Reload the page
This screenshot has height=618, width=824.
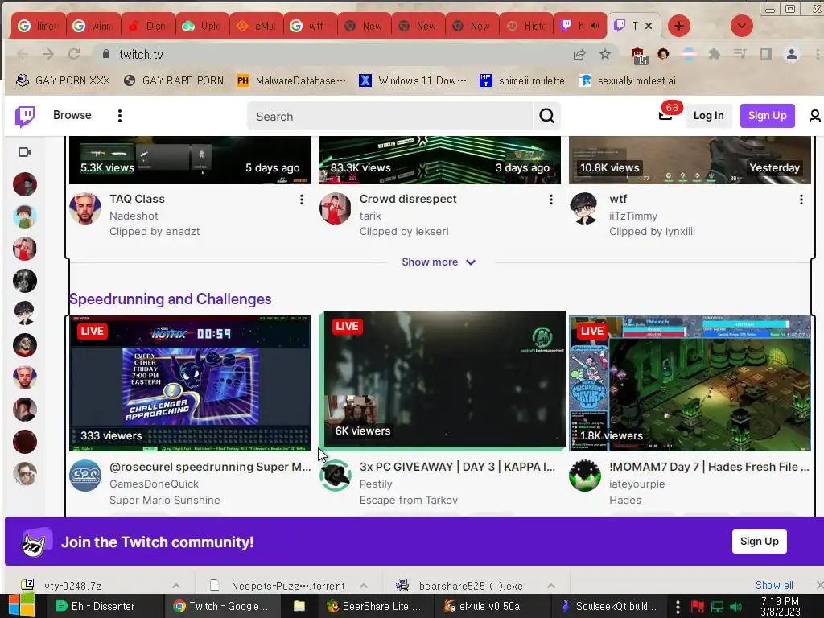click(x=74, y=54)
